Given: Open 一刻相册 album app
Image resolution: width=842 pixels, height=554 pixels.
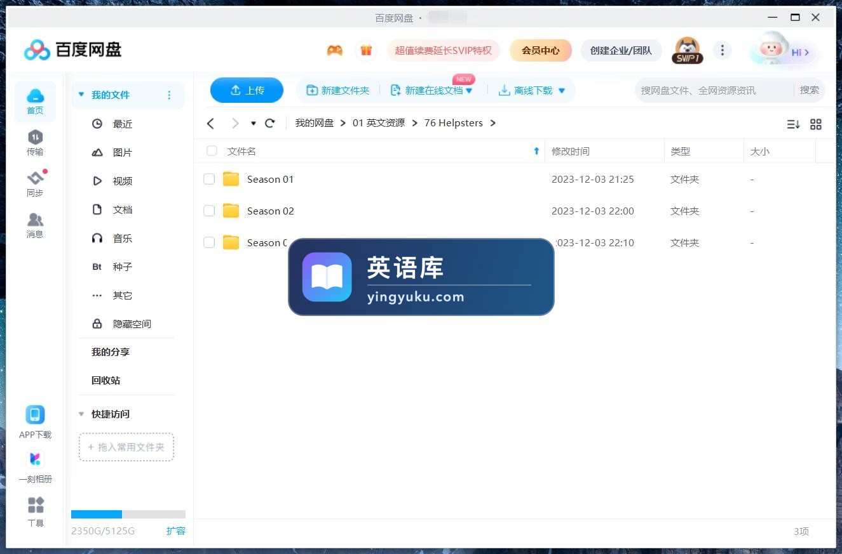Looking at the screenshot, I should [x=35, y=466].
